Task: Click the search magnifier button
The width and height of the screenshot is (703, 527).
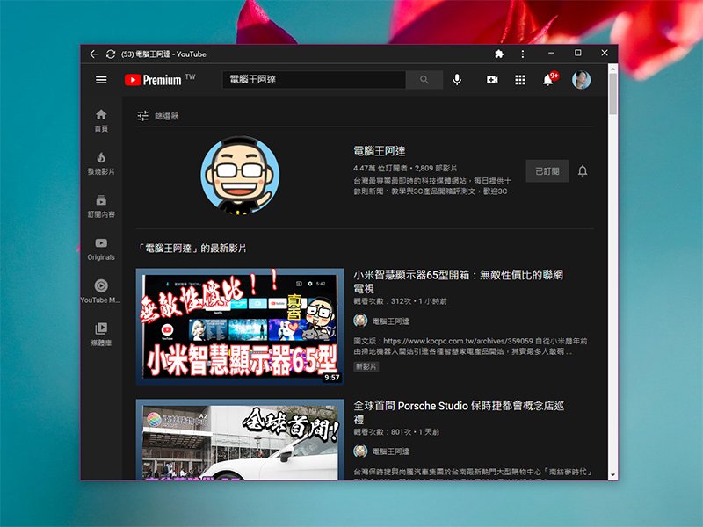Action: point(424,80)
